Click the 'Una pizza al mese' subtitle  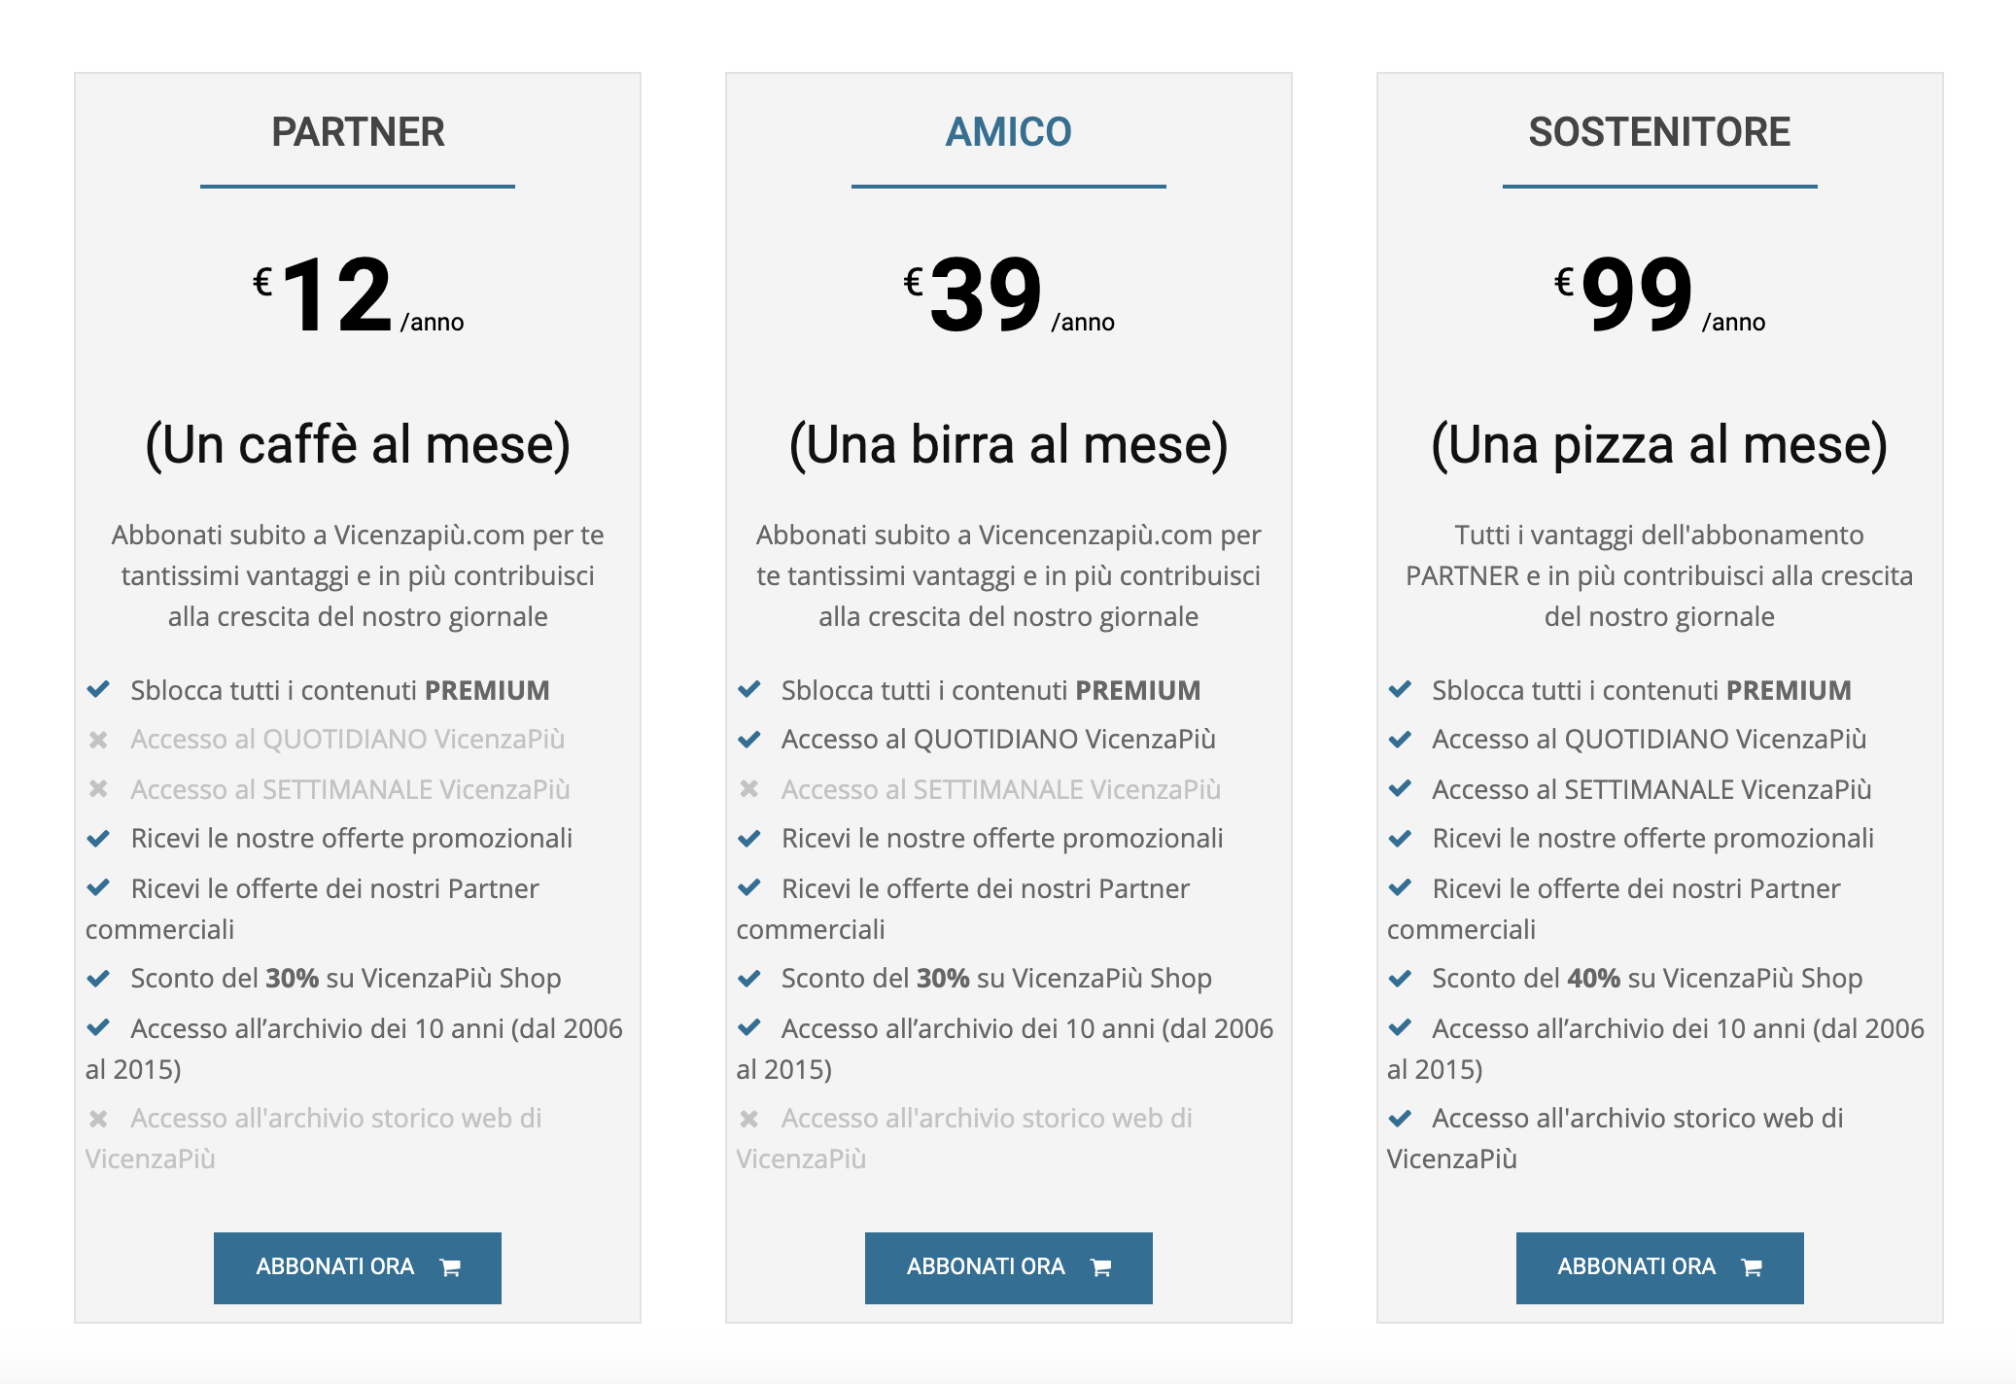click(x=1659, y=445)
